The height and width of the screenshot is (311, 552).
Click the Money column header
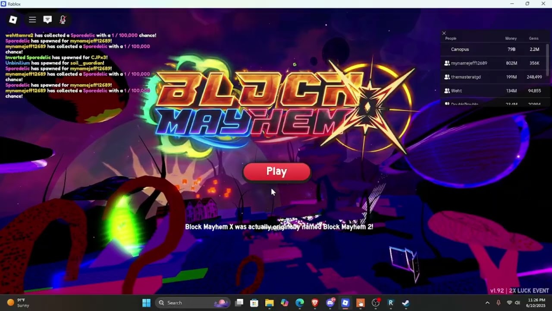click(x=511, y=38)
